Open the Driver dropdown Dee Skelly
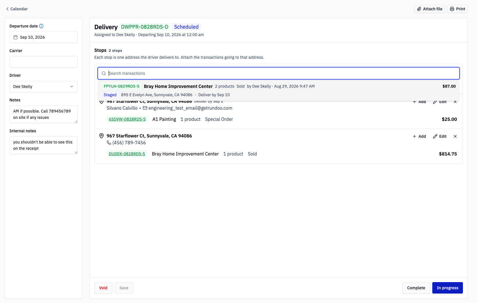Screen dimensions: 477x303 44,86
